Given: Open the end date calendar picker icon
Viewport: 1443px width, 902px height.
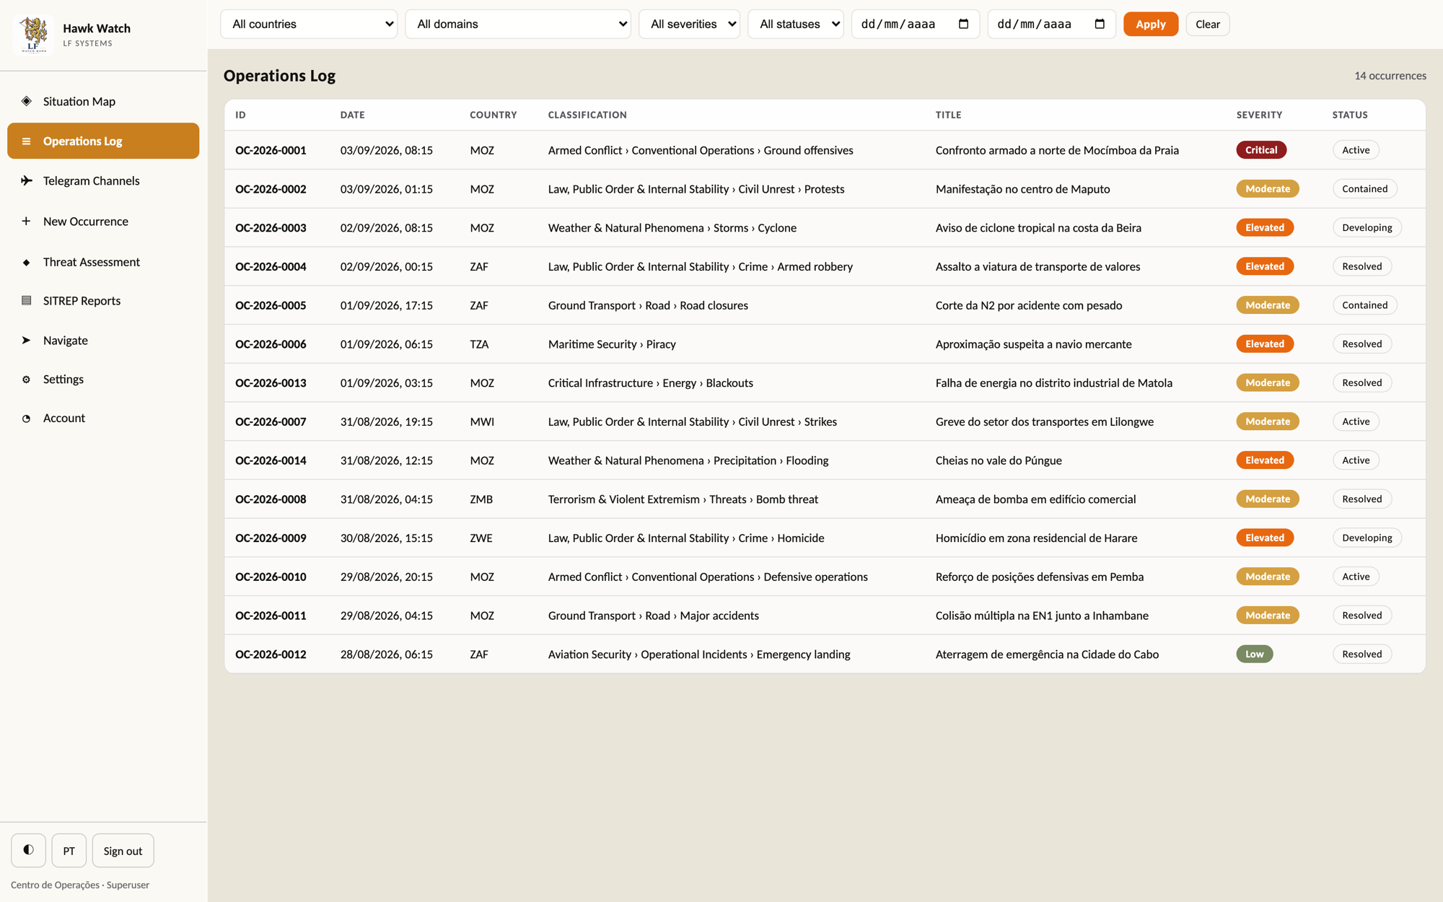Looking at the screenshot, I should tap(1100, 24).
